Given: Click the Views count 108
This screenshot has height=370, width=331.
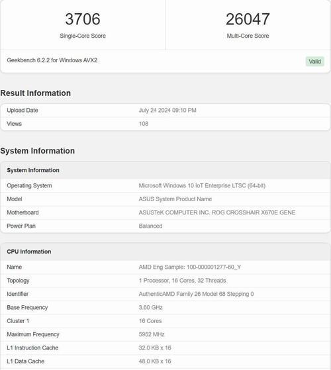Looking at the screenshot, I should (x=144, y=124).
